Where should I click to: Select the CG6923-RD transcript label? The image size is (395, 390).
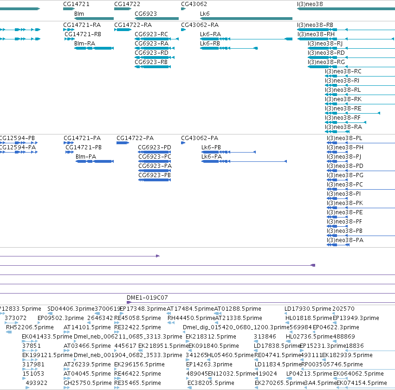point(151,53)
